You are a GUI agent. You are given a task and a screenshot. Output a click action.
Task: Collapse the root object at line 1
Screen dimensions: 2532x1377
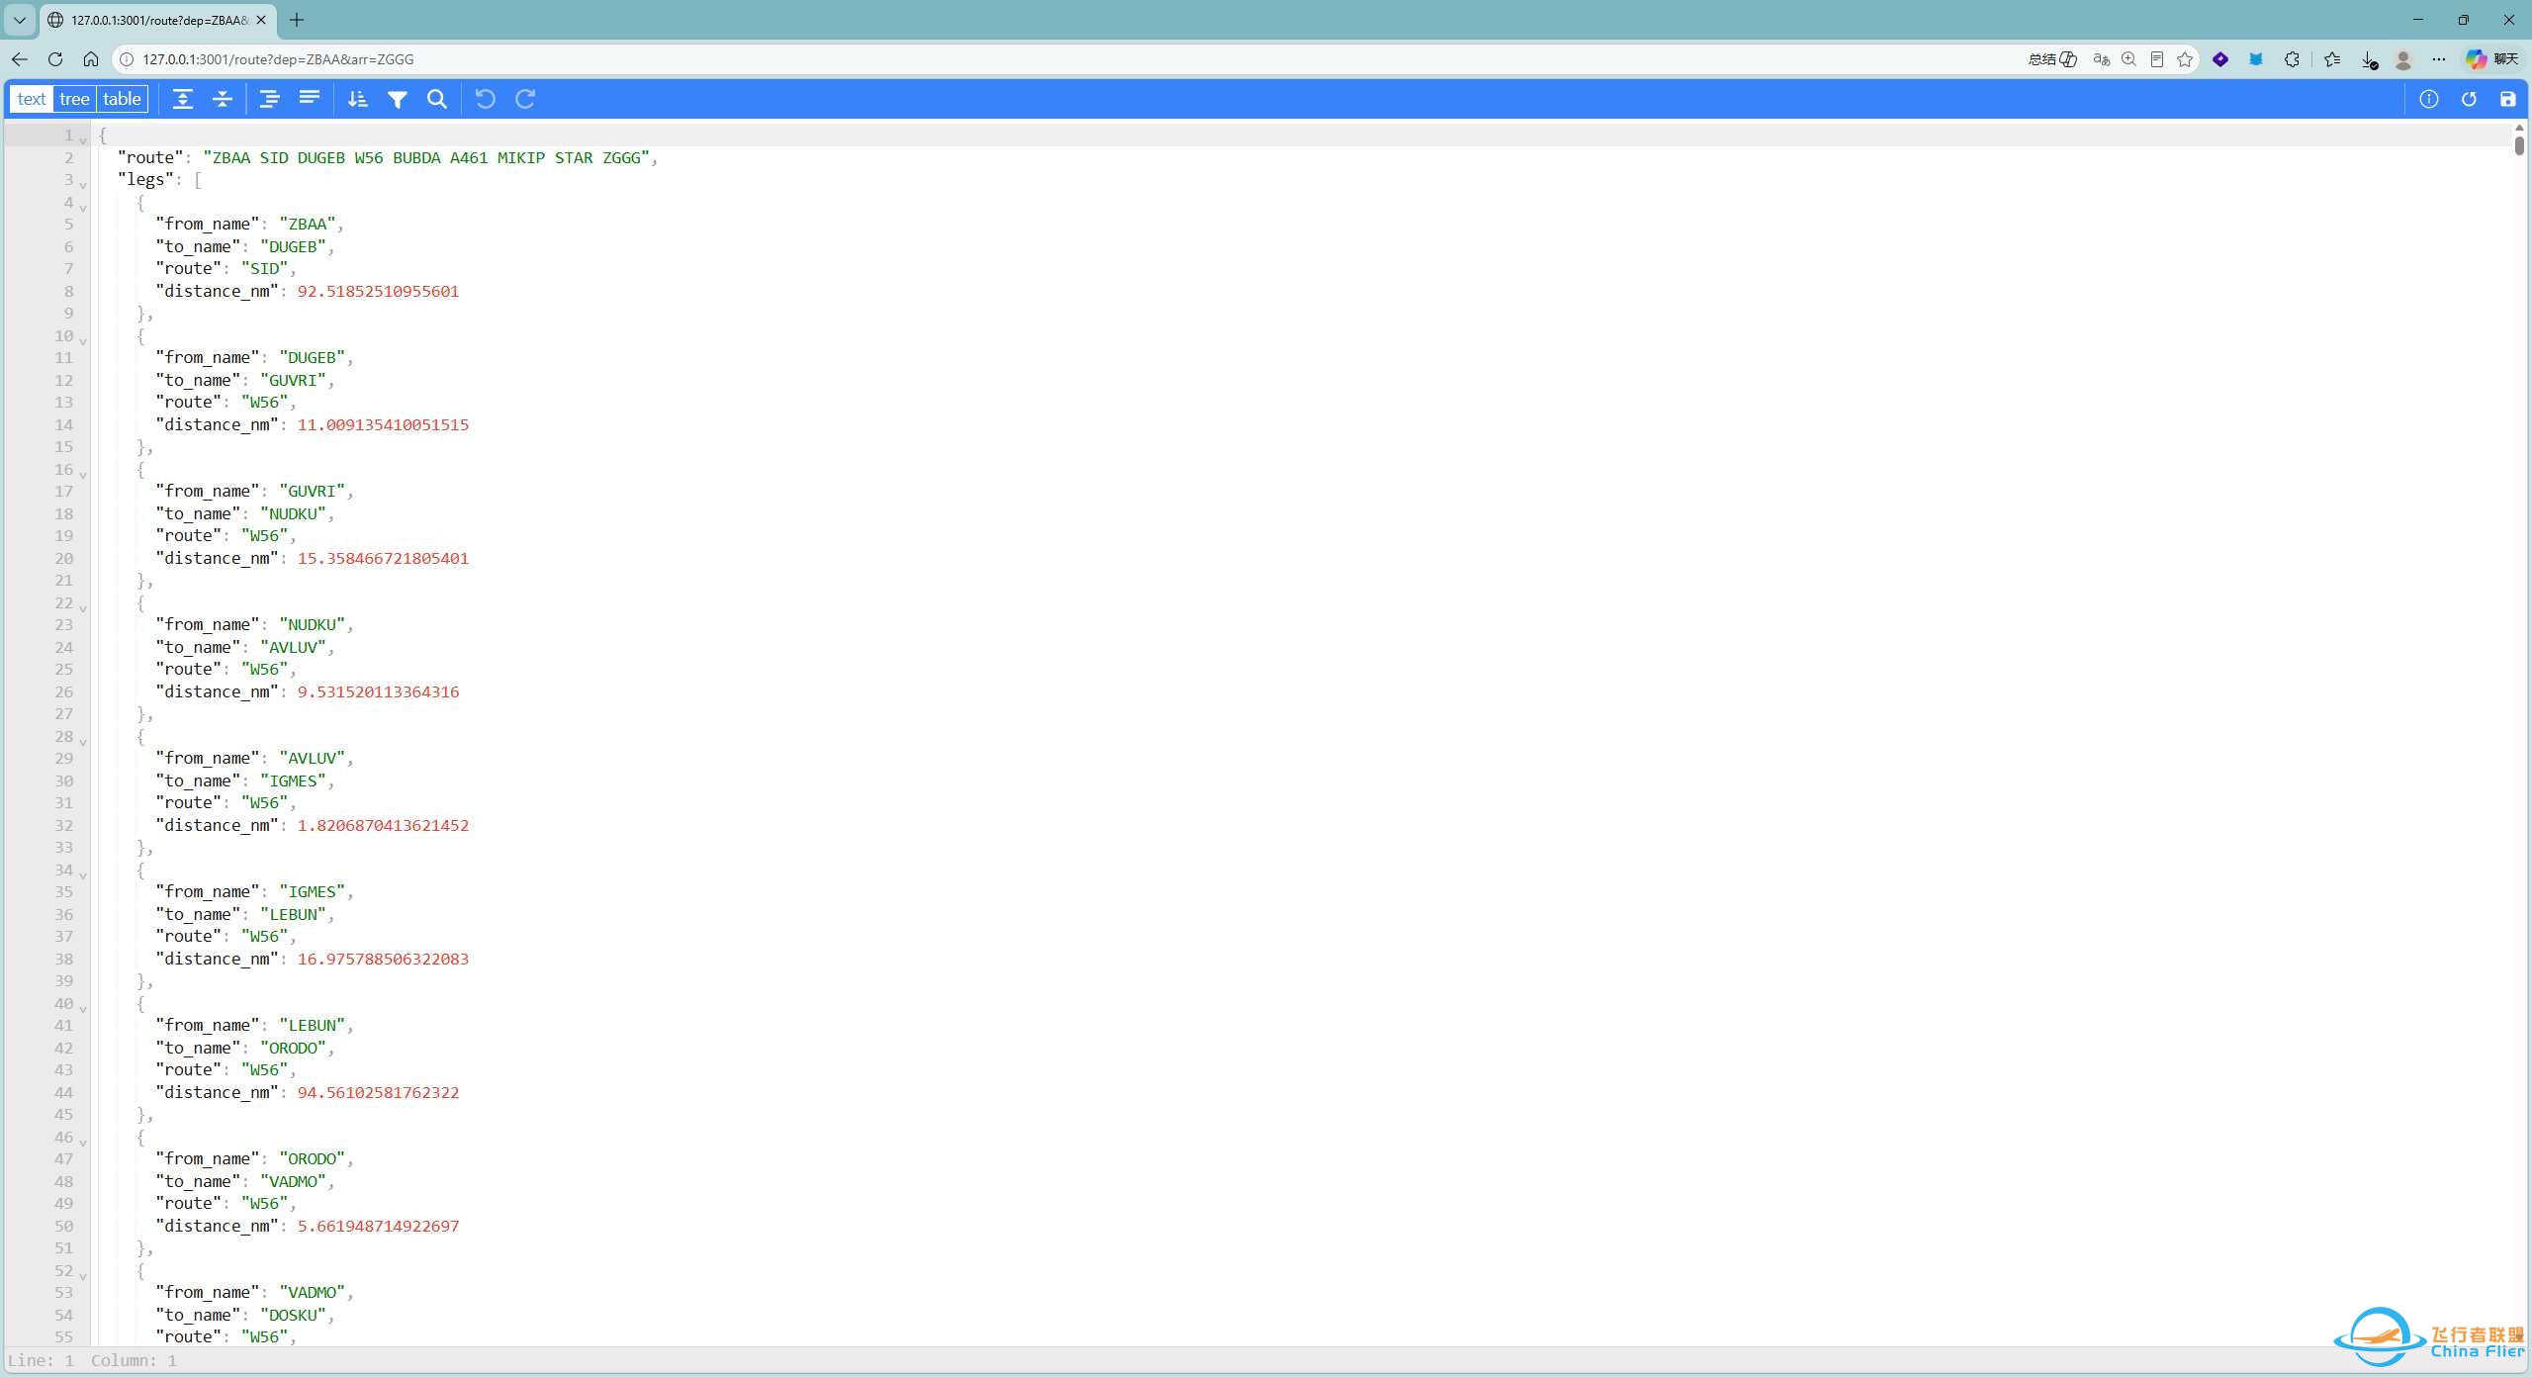83,140
